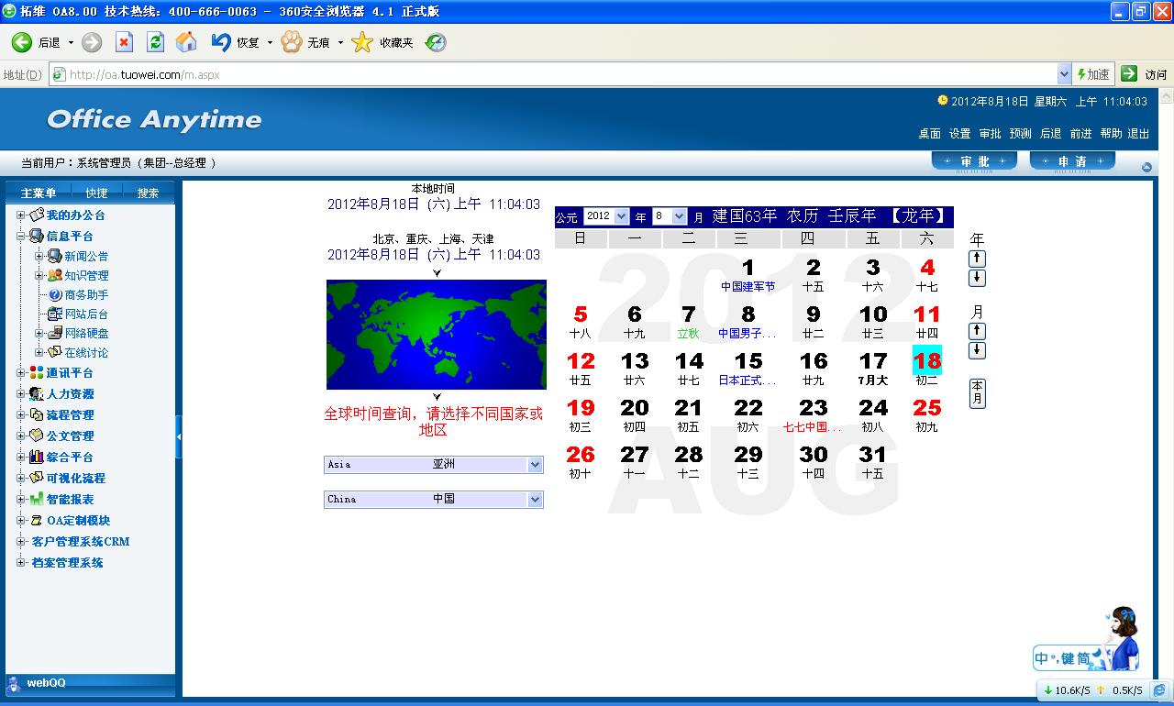1174x706 pixels.
Task: Click the year increment up arrow
Action: click(x=978, y=259)
